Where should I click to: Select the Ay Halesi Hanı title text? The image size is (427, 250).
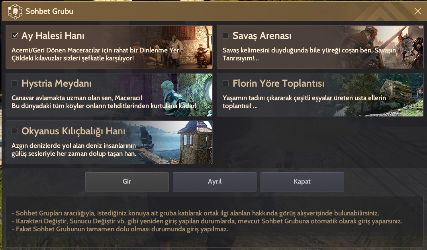coord(53,36)
